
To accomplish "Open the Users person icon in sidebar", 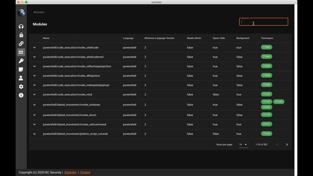I will click(x=21, y=78).
